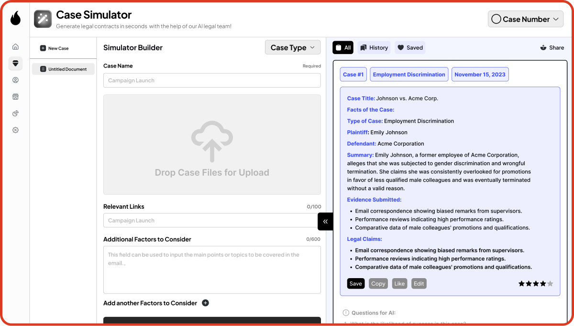Toggle Like on the case result
574x326 pixels.
click(399, 283)
